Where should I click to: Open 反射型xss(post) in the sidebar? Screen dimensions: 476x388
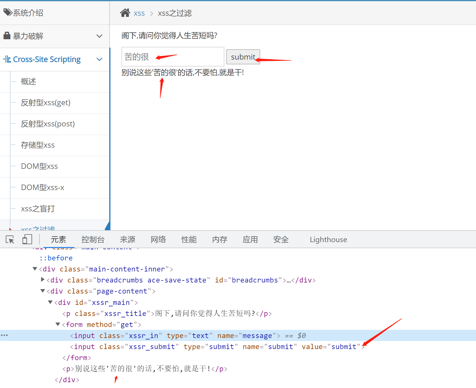(x=48, y=124)
